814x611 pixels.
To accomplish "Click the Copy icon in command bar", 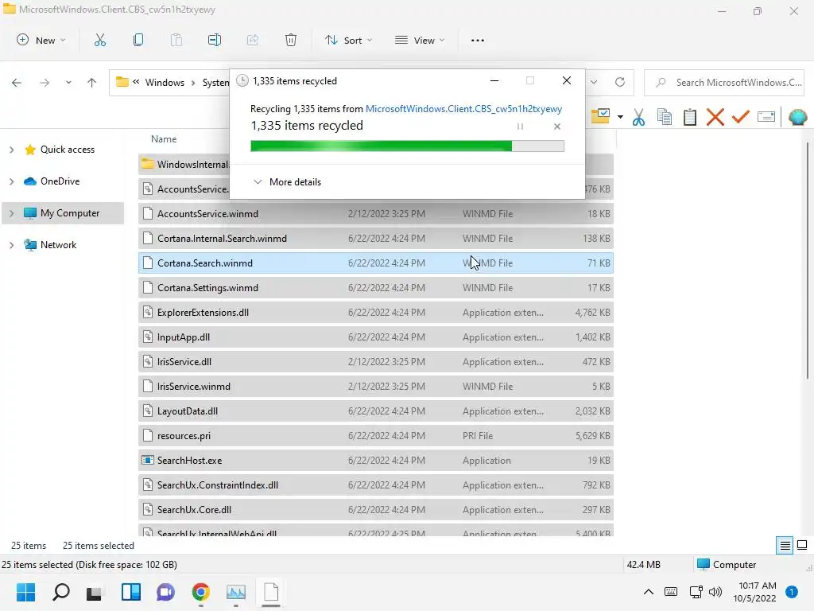I will pyautogui.click(x=138, y=40).
